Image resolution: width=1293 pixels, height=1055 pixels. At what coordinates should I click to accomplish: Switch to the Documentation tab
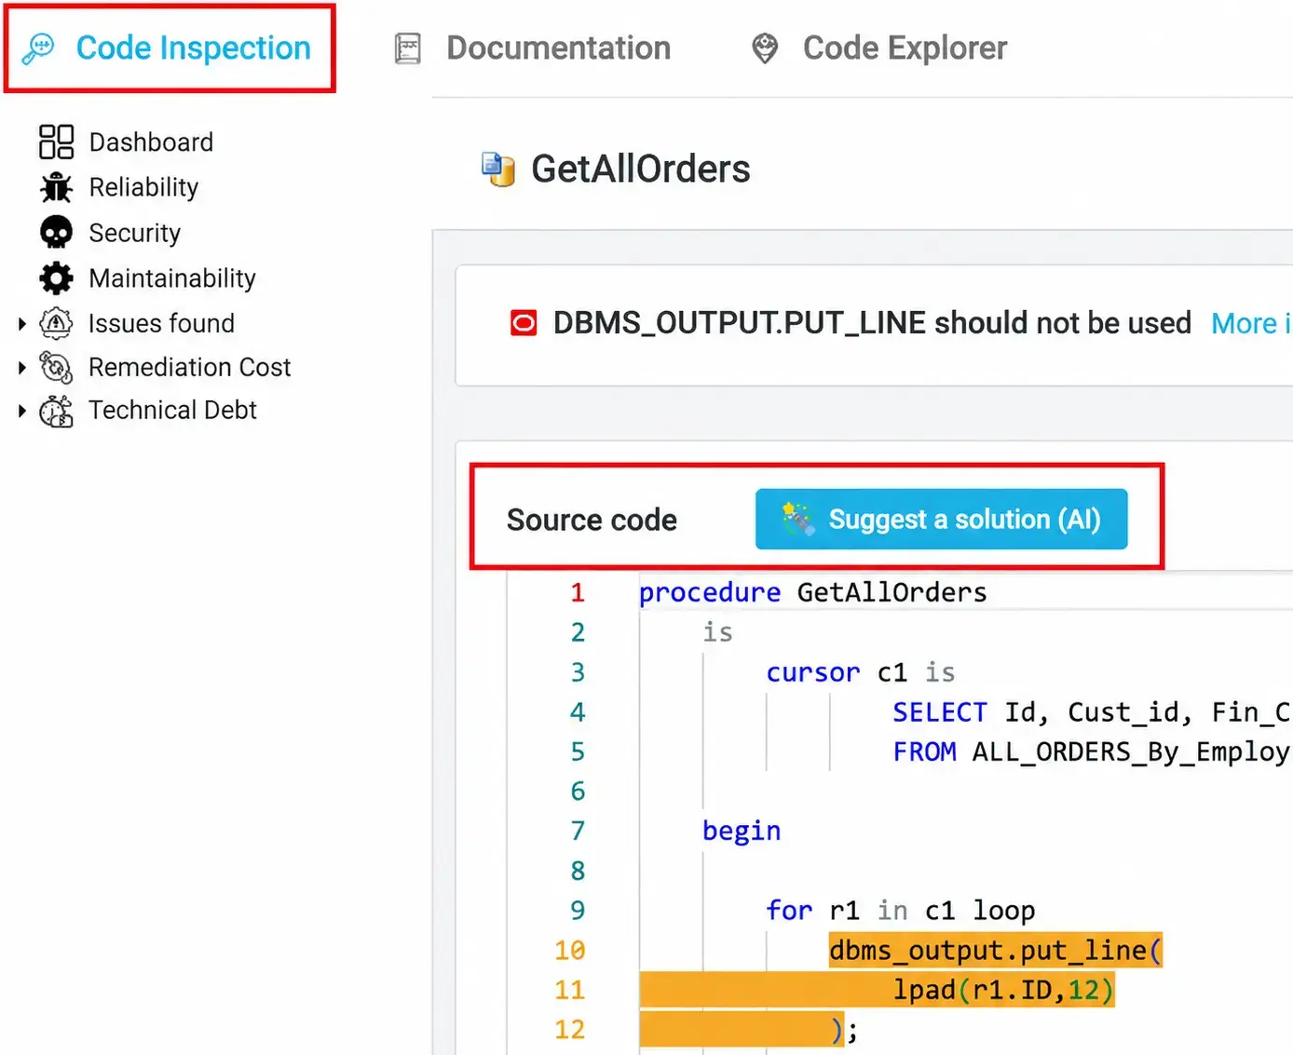pos(532,48)
